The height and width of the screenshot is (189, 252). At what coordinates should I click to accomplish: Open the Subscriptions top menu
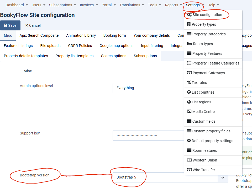(x=62, y=5)
